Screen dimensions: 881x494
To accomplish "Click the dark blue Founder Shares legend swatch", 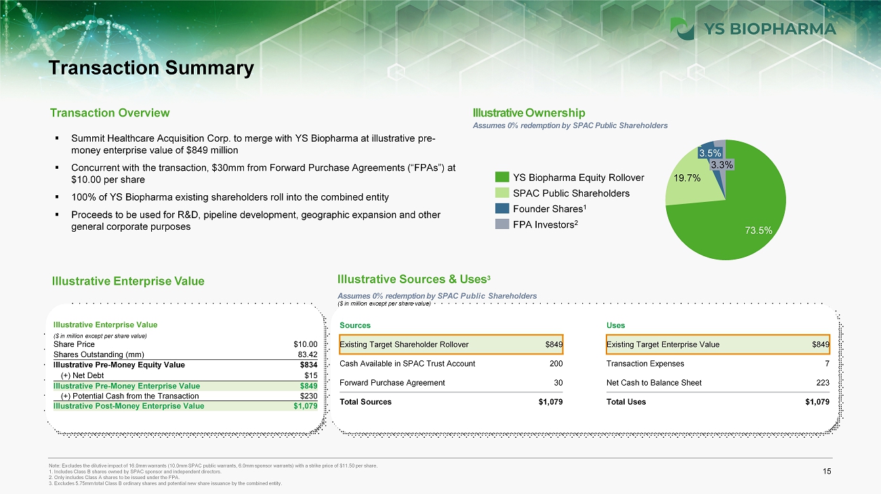I will [501, 209].
